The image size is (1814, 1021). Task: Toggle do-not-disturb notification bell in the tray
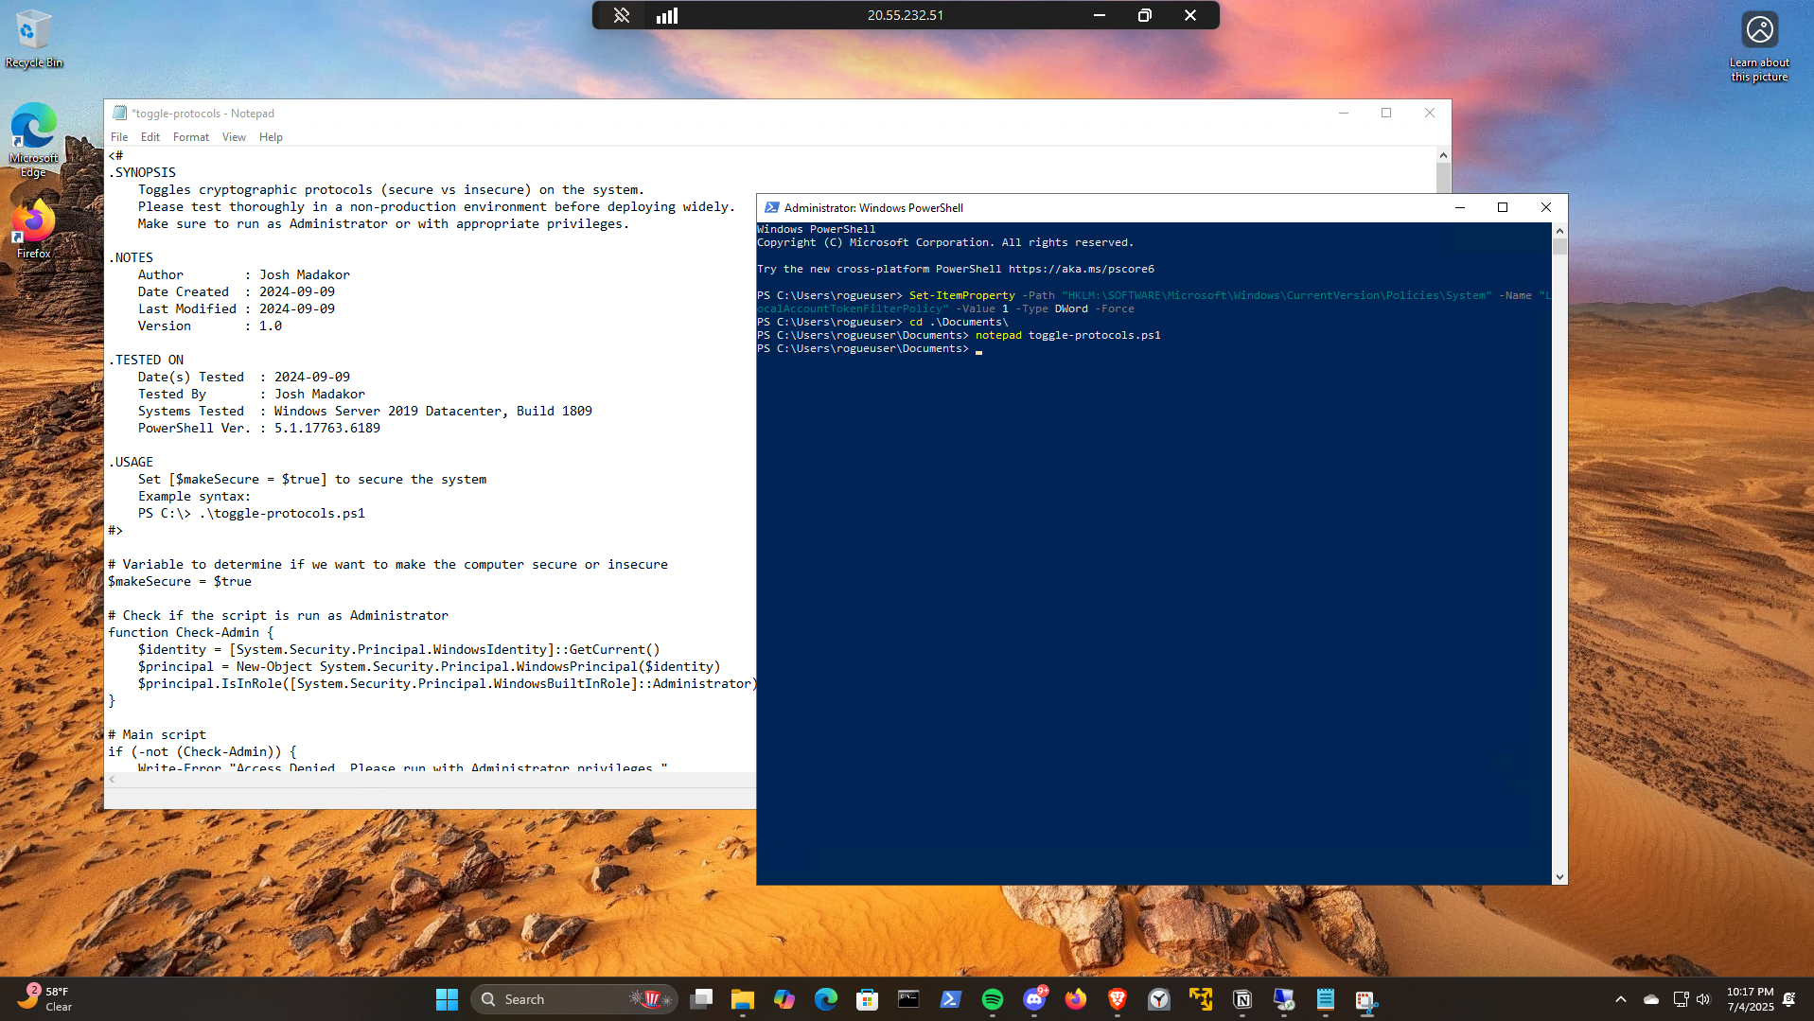click(1789, 999)
